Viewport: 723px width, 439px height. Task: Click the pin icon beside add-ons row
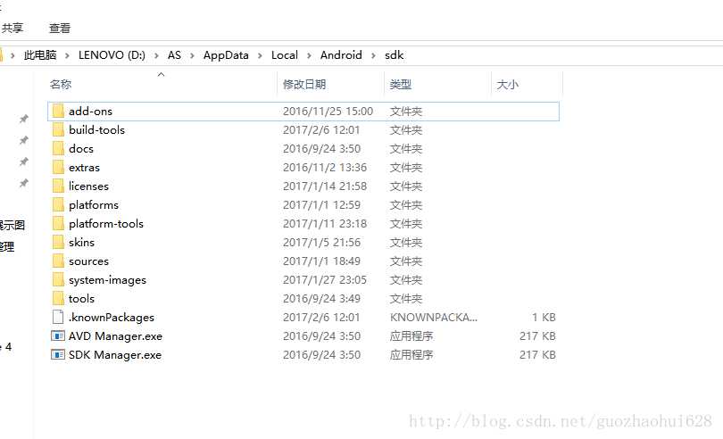pyautogui.click(x=23, y=119)
